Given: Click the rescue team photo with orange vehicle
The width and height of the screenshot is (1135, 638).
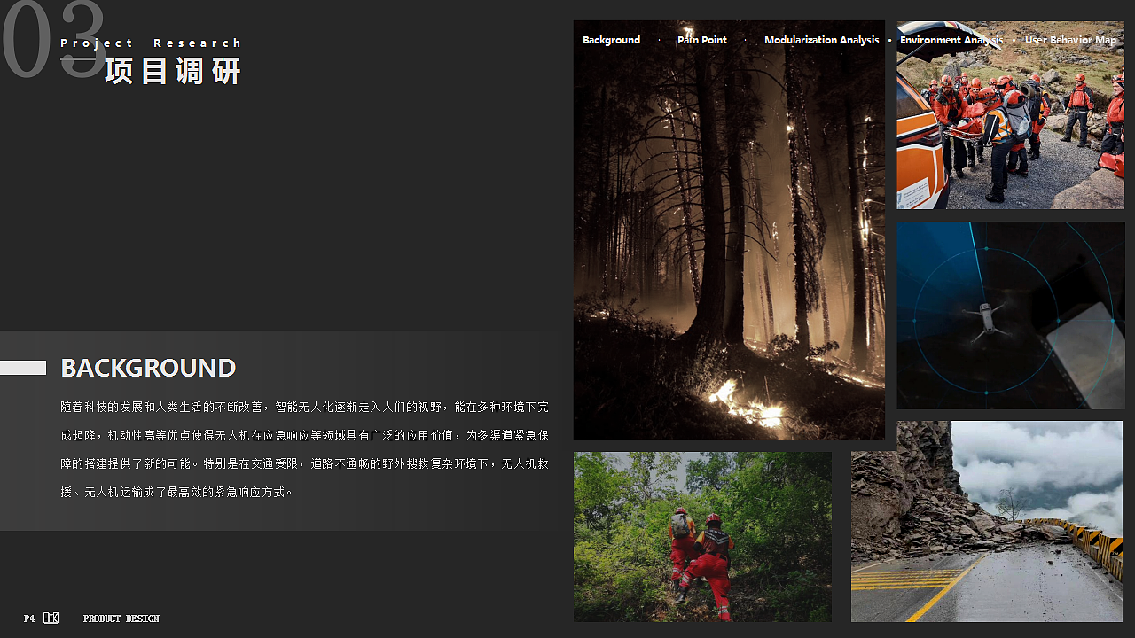Looking at the screenshot, I should (1010, 115).
